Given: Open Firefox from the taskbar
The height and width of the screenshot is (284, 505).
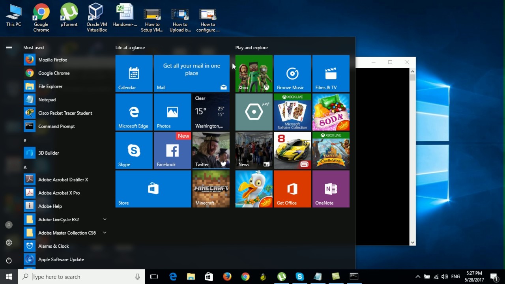Looking at the screenshot, I should click(x=227, y=277).
